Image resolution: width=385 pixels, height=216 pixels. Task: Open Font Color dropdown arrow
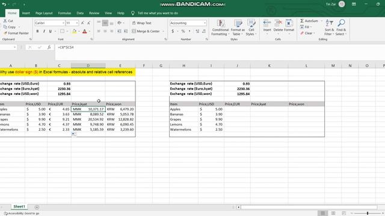coord(90,31)
